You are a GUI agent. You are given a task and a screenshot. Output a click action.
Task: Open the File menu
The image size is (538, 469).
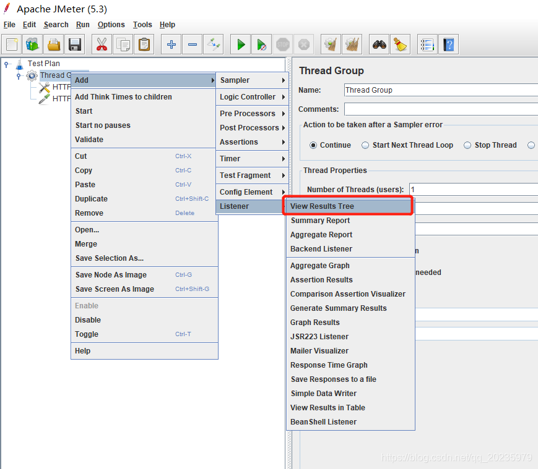click(x=9, y=25)
